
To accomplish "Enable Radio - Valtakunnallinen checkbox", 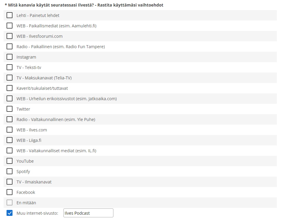I will click(x=10, y=119).
